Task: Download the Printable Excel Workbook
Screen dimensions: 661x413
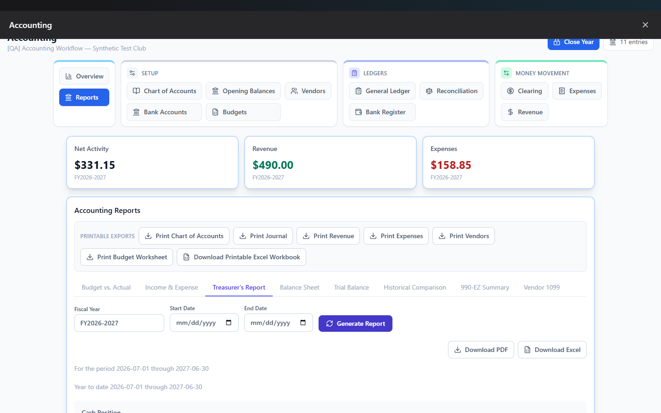Action: [241, 257]
